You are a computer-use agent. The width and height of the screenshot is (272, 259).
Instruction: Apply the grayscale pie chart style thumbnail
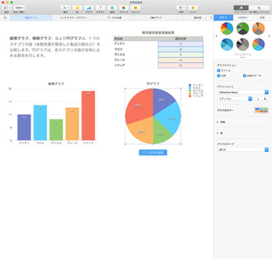pos(243,44)
